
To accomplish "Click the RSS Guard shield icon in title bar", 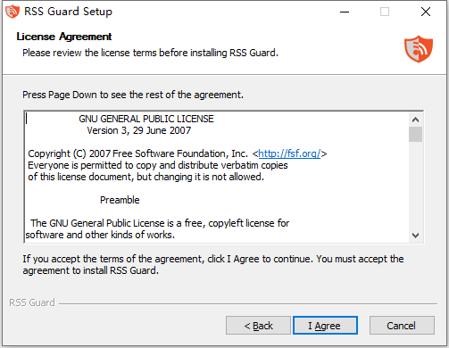I will click(12, 12).
